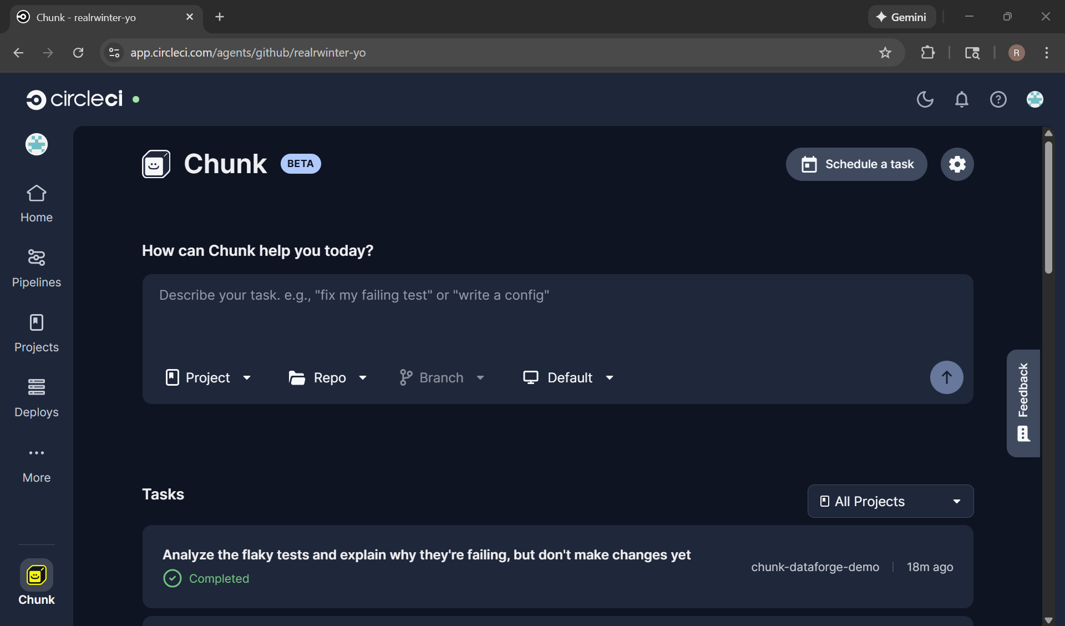Image resolution: width=1065 pixels, height=626 pixels.
Task: Open notifications via bell icon
Action: click(x=961, y=99)
